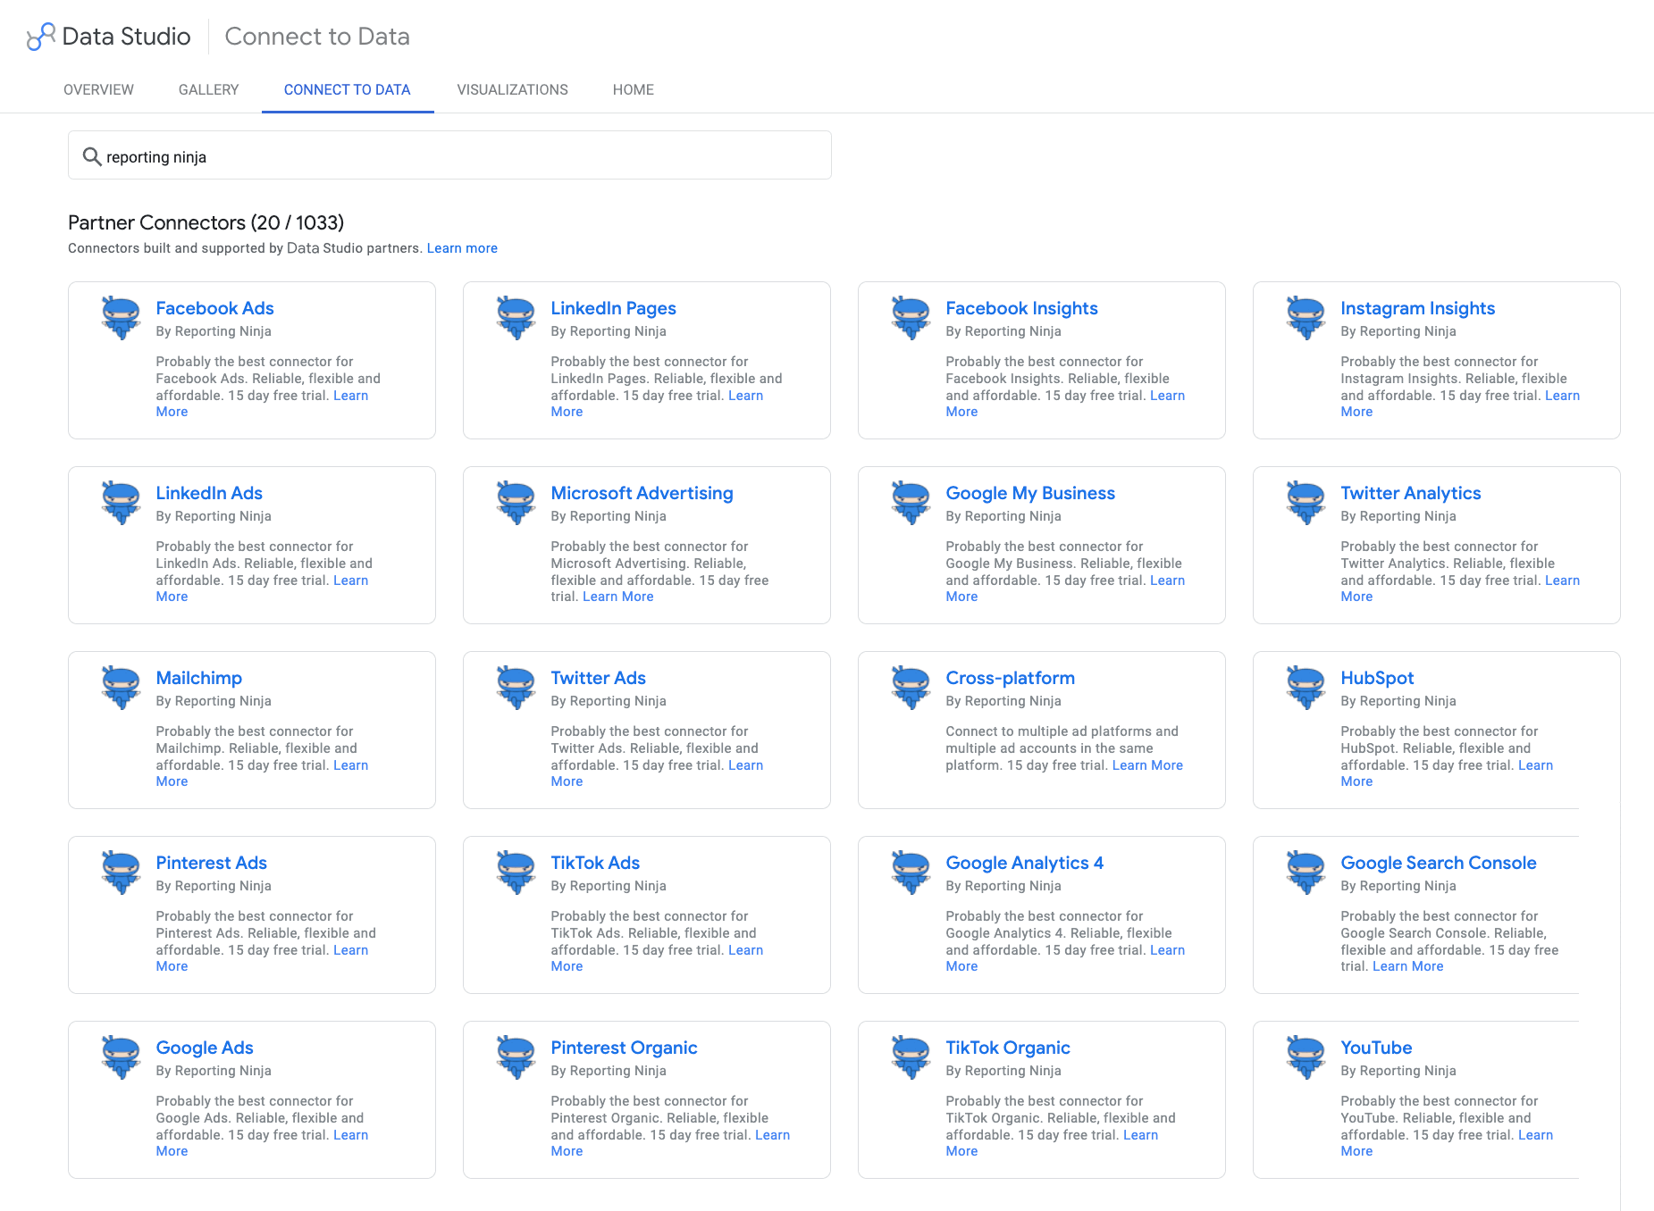Click the ninja icon on TikTok Ads card
Screen dimensions: 1654x1211
click(516, 872)
